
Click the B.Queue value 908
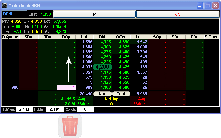tap(15, 87)
